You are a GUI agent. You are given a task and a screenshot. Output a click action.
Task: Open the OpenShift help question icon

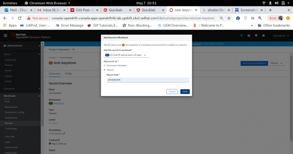coord(263,36)
